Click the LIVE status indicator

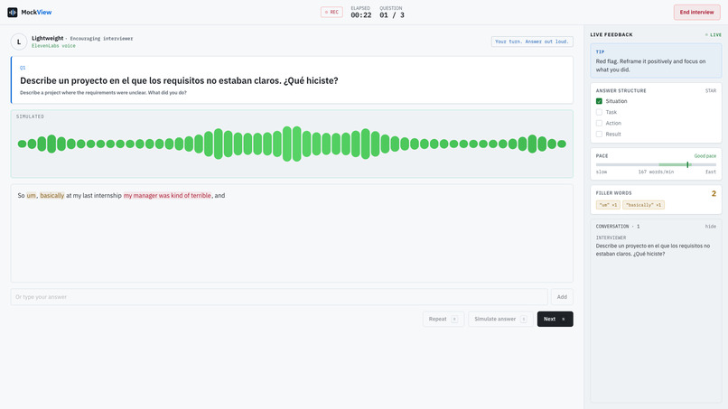(x=714, y=35)
